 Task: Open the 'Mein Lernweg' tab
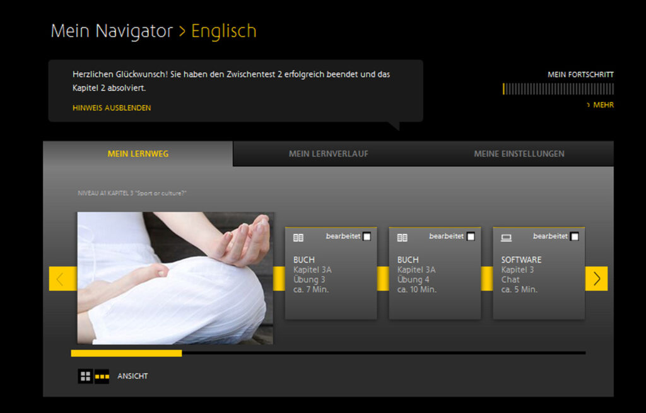(x=138, y=154)
